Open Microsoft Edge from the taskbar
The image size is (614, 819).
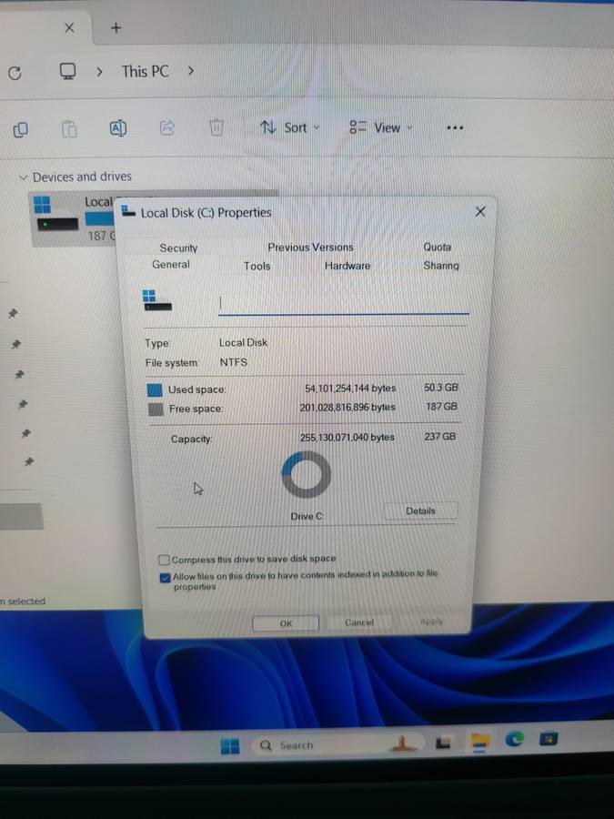tap(514, 739)
